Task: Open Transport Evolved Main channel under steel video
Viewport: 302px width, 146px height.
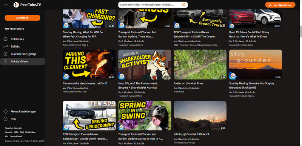Action: pos(75,92)
